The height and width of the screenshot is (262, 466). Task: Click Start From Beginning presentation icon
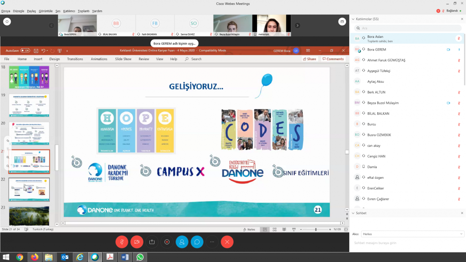coord(60,51)
